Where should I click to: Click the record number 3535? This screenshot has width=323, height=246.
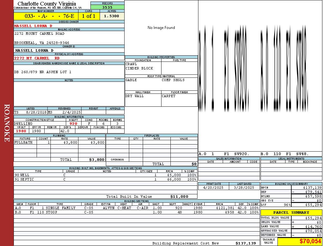tap(107, 7)
